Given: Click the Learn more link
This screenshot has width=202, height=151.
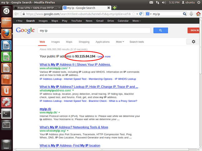Looking at the screenshot, I should coord(104,57).
